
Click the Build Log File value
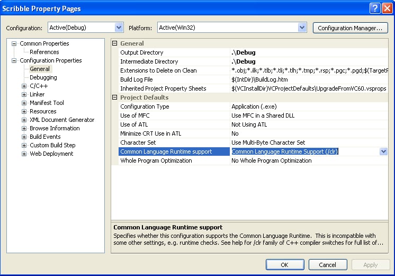pyautogui.click(x=259, y=79)
